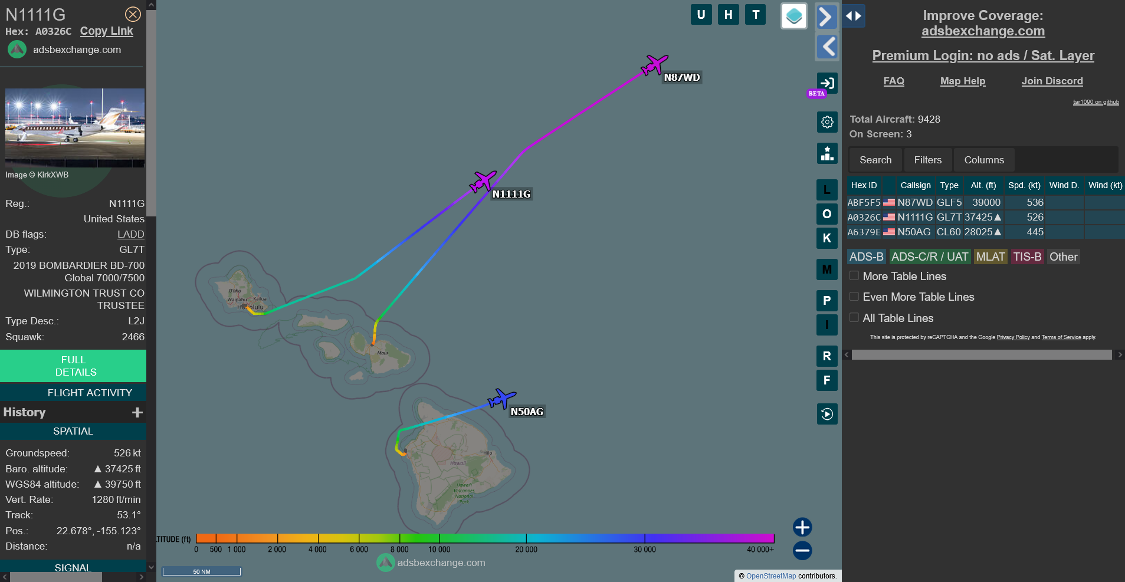
Task: Toggle the O map button
Action: [x=827, y=214]
